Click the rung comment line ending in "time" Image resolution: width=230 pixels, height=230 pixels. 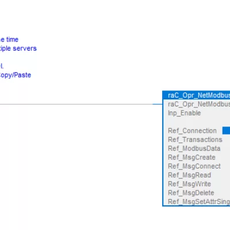click(x=9, y=40)
